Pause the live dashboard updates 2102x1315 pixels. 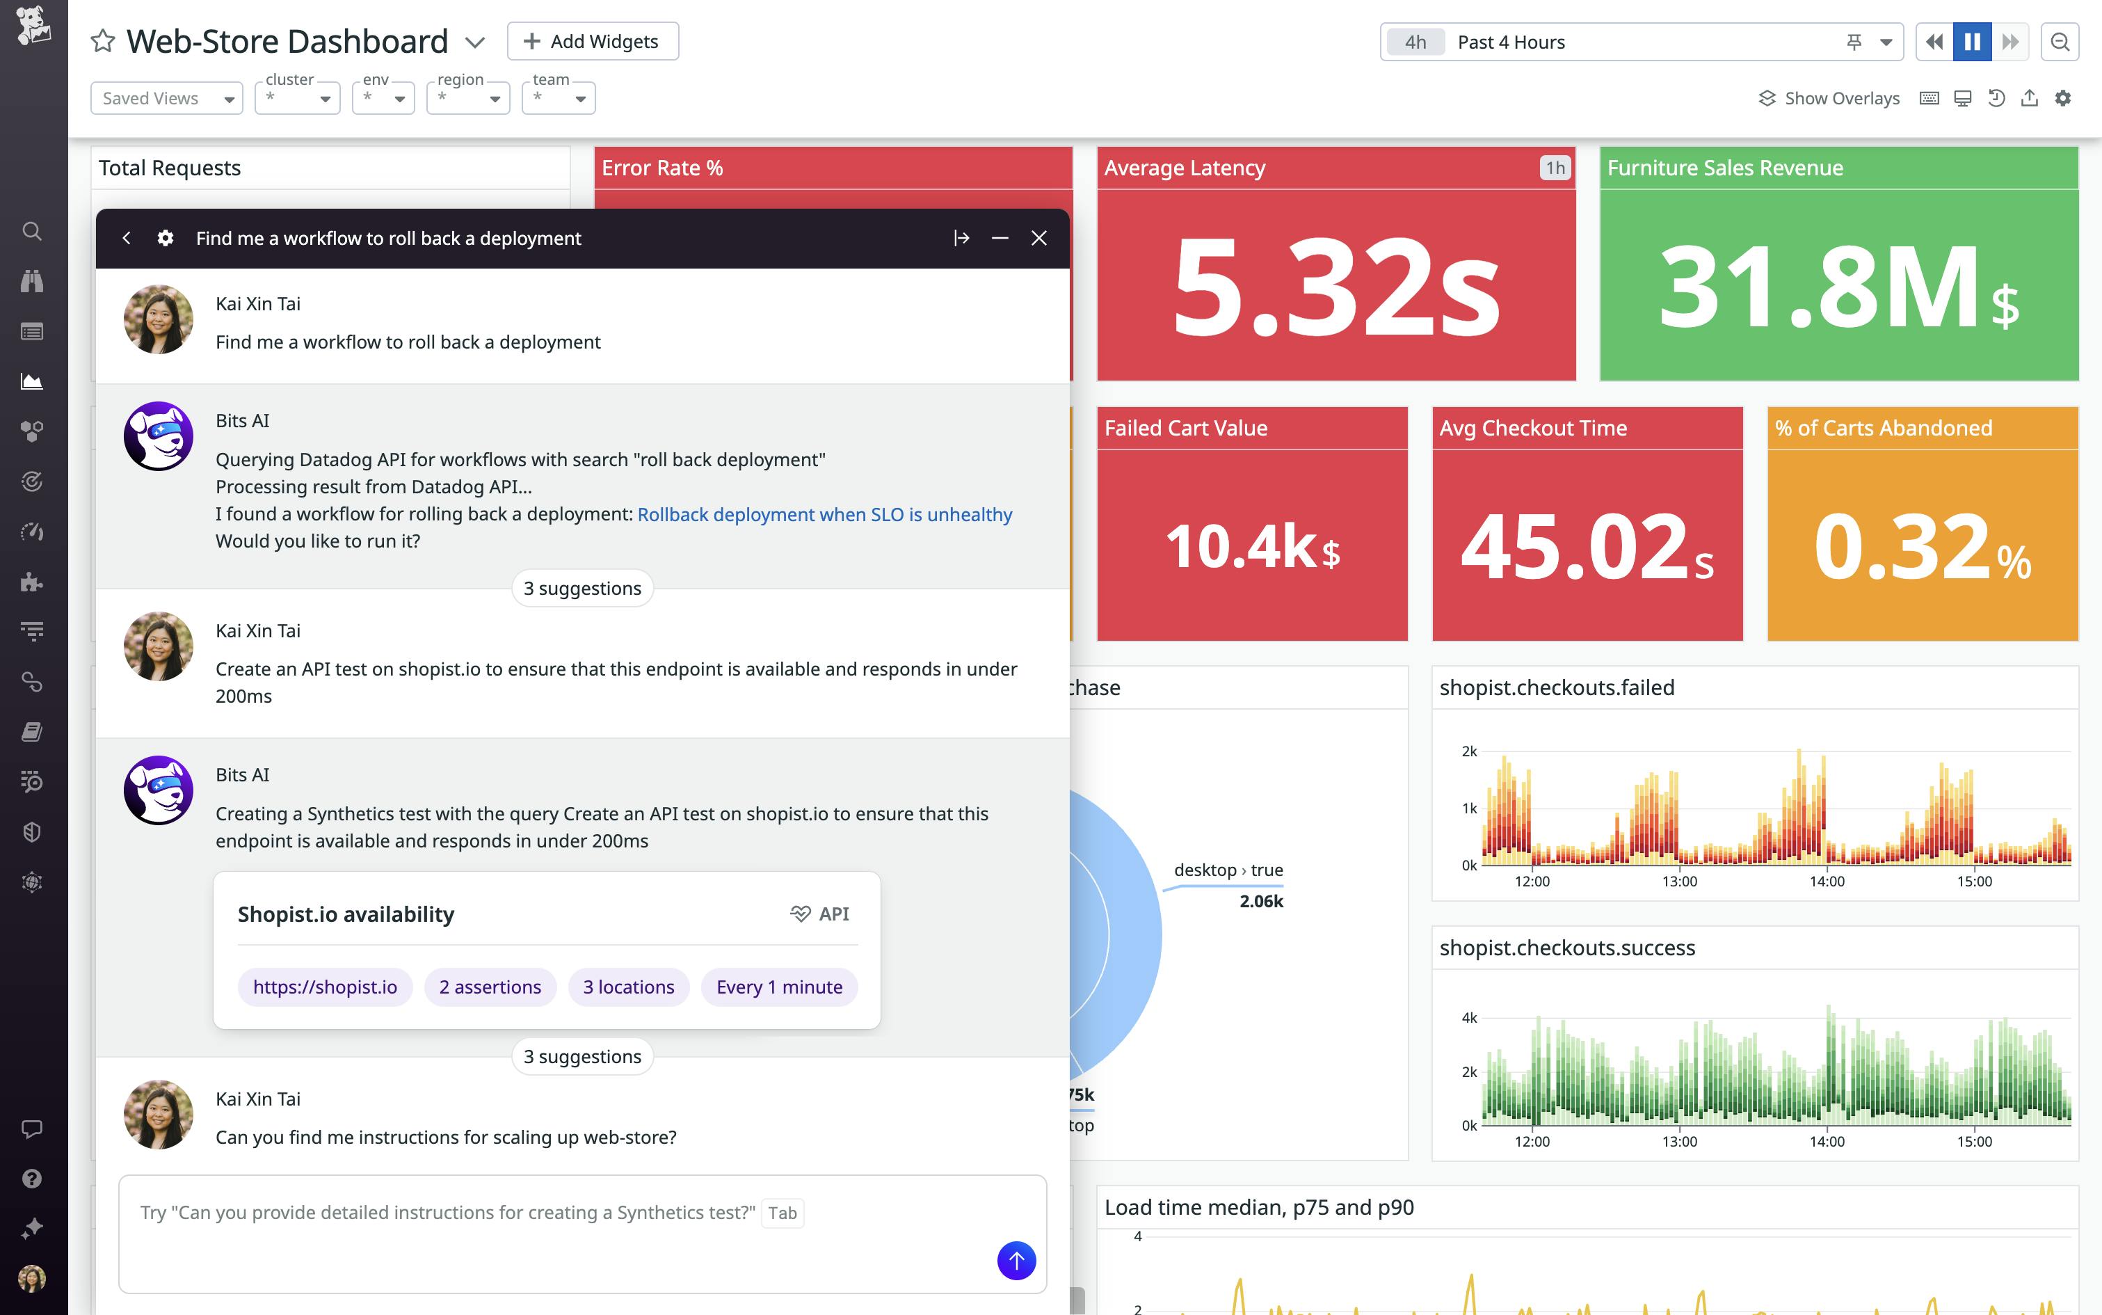[x=1972, y=41]
